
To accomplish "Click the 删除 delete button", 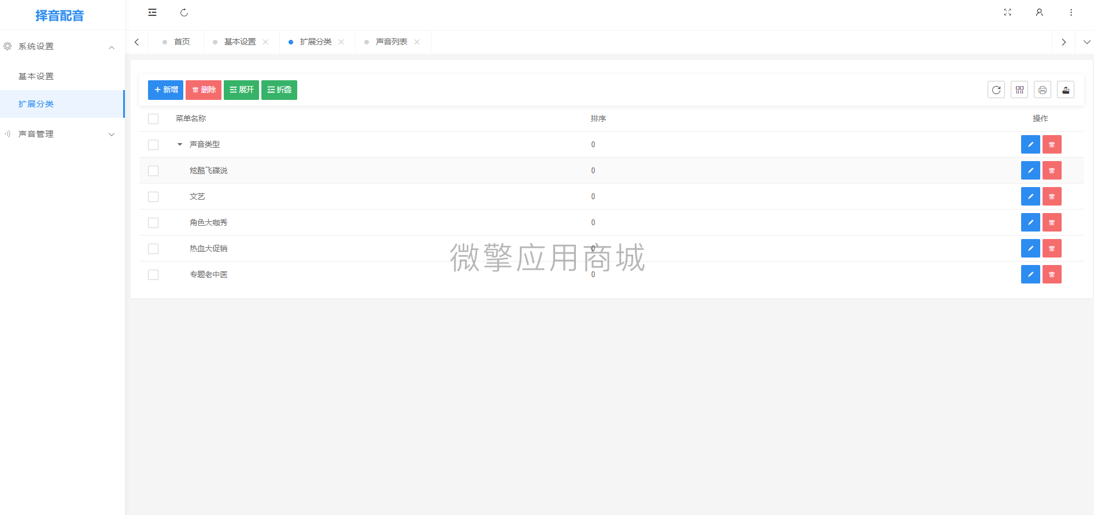I will pos(204,90).
